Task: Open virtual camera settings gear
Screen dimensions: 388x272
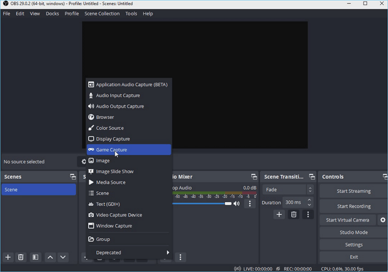Action: [x=383, y=220]
